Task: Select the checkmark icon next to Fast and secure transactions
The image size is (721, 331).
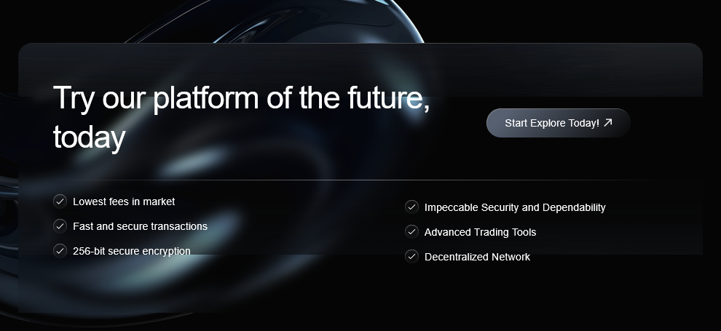Action: 60,226
